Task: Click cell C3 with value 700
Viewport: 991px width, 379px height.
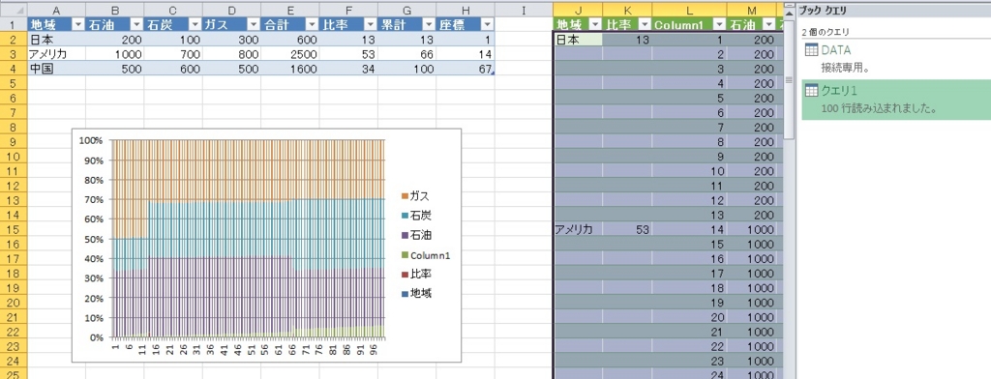Action: [173, 54]
